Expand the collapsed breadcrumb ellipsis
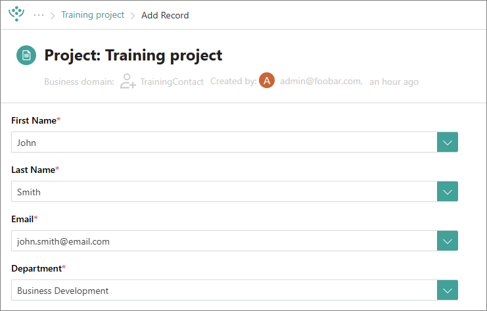The width and height of the screenshot is (487, 311). (x=39, y=15)
